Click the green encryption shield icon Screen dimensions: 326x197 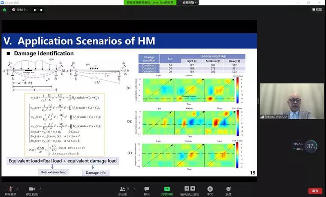[4, 10]
